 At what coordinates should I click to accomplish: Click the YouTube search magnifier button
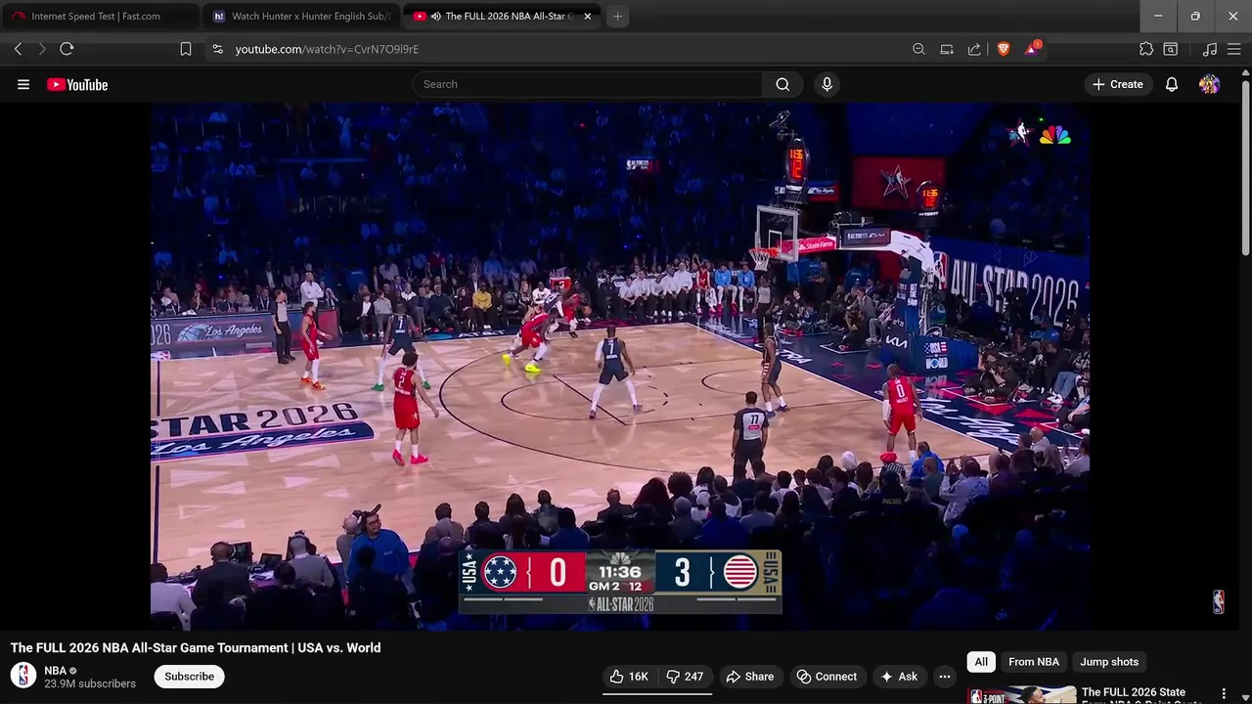pos(782,84)
